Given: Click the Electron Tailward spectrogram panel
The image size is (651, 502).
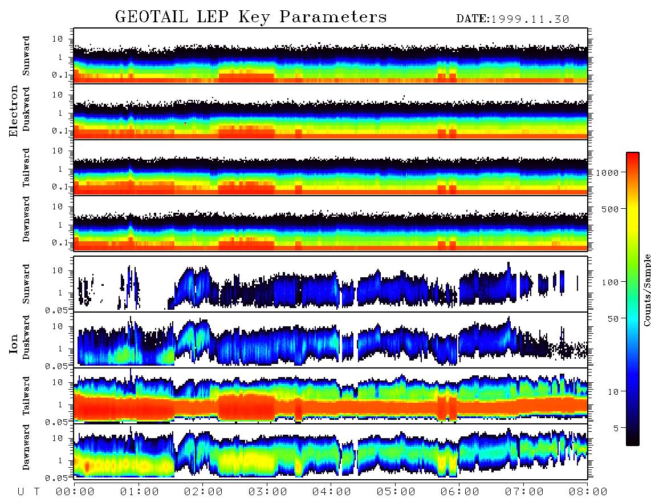Looking at the screenshot, I should click(x=331, y=167).
